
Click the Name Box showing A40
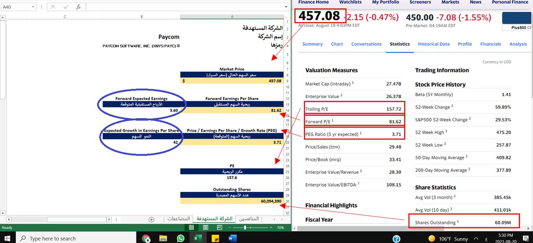(18, 7)
